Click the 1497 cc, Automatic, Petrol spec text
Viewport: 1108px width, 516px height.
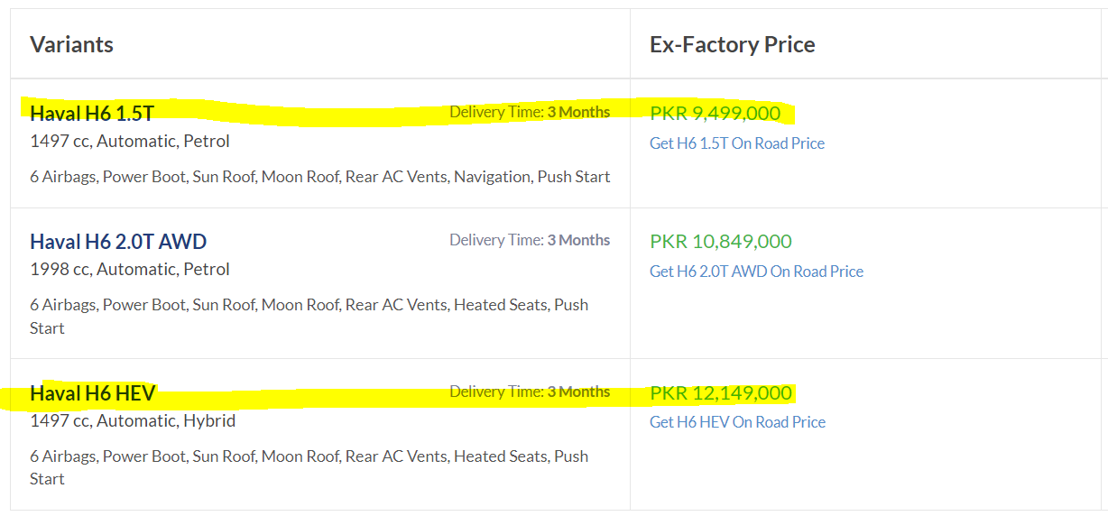[x=130, y=142]
